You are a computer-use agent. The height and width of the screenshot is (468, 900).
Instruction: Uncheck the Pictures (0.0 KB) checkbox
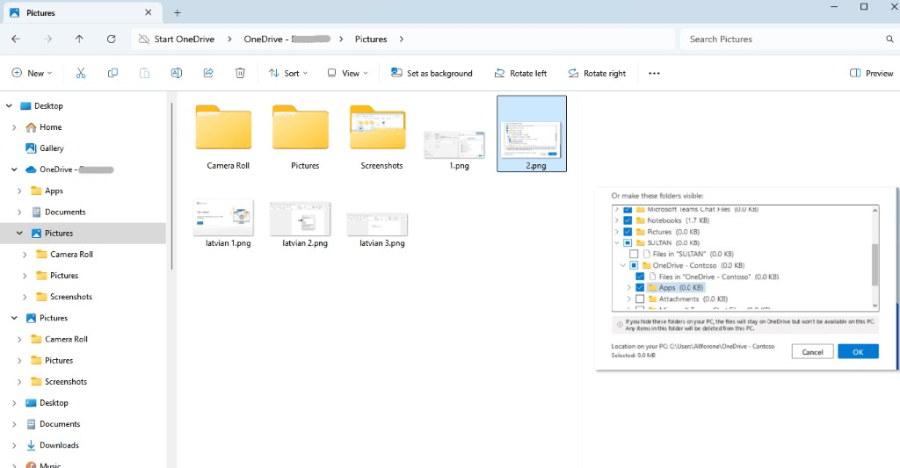628,232
